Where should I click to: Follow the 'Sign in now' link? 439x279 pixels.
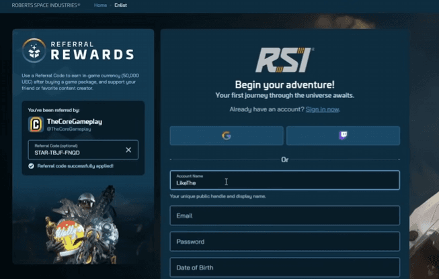pyautogui.click(x=322, y=109)
